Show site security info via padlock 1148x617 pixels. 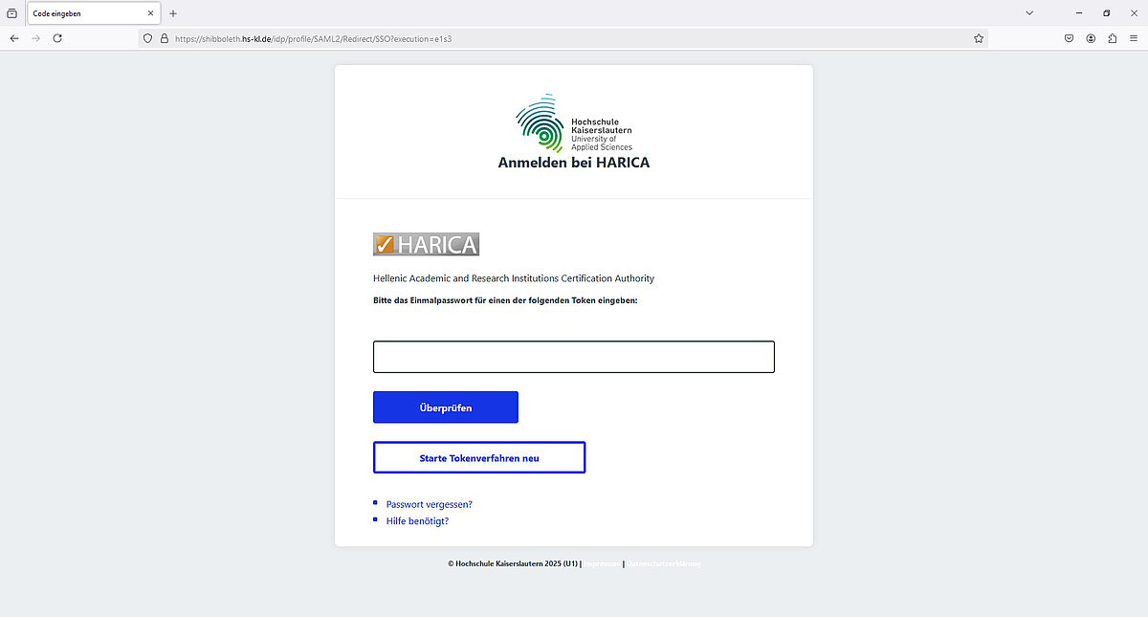164,38
